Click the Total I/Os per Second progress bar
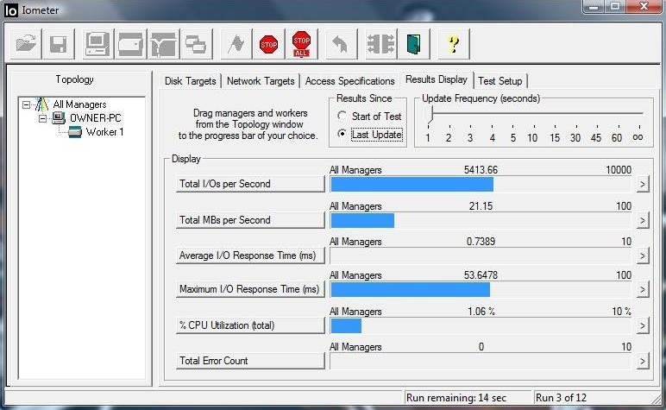 point(481,185)
